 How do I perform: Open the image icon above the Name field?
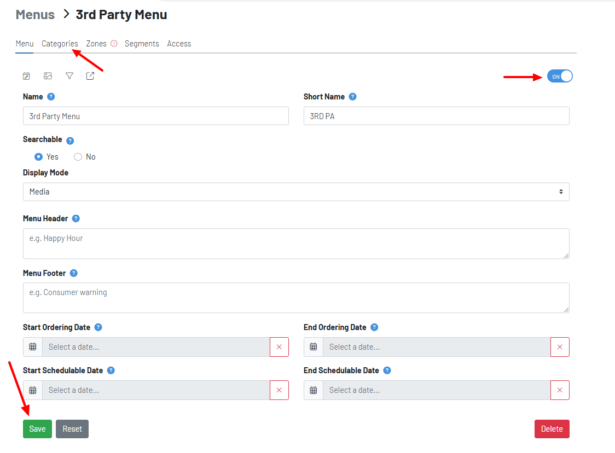click(48, 75)
